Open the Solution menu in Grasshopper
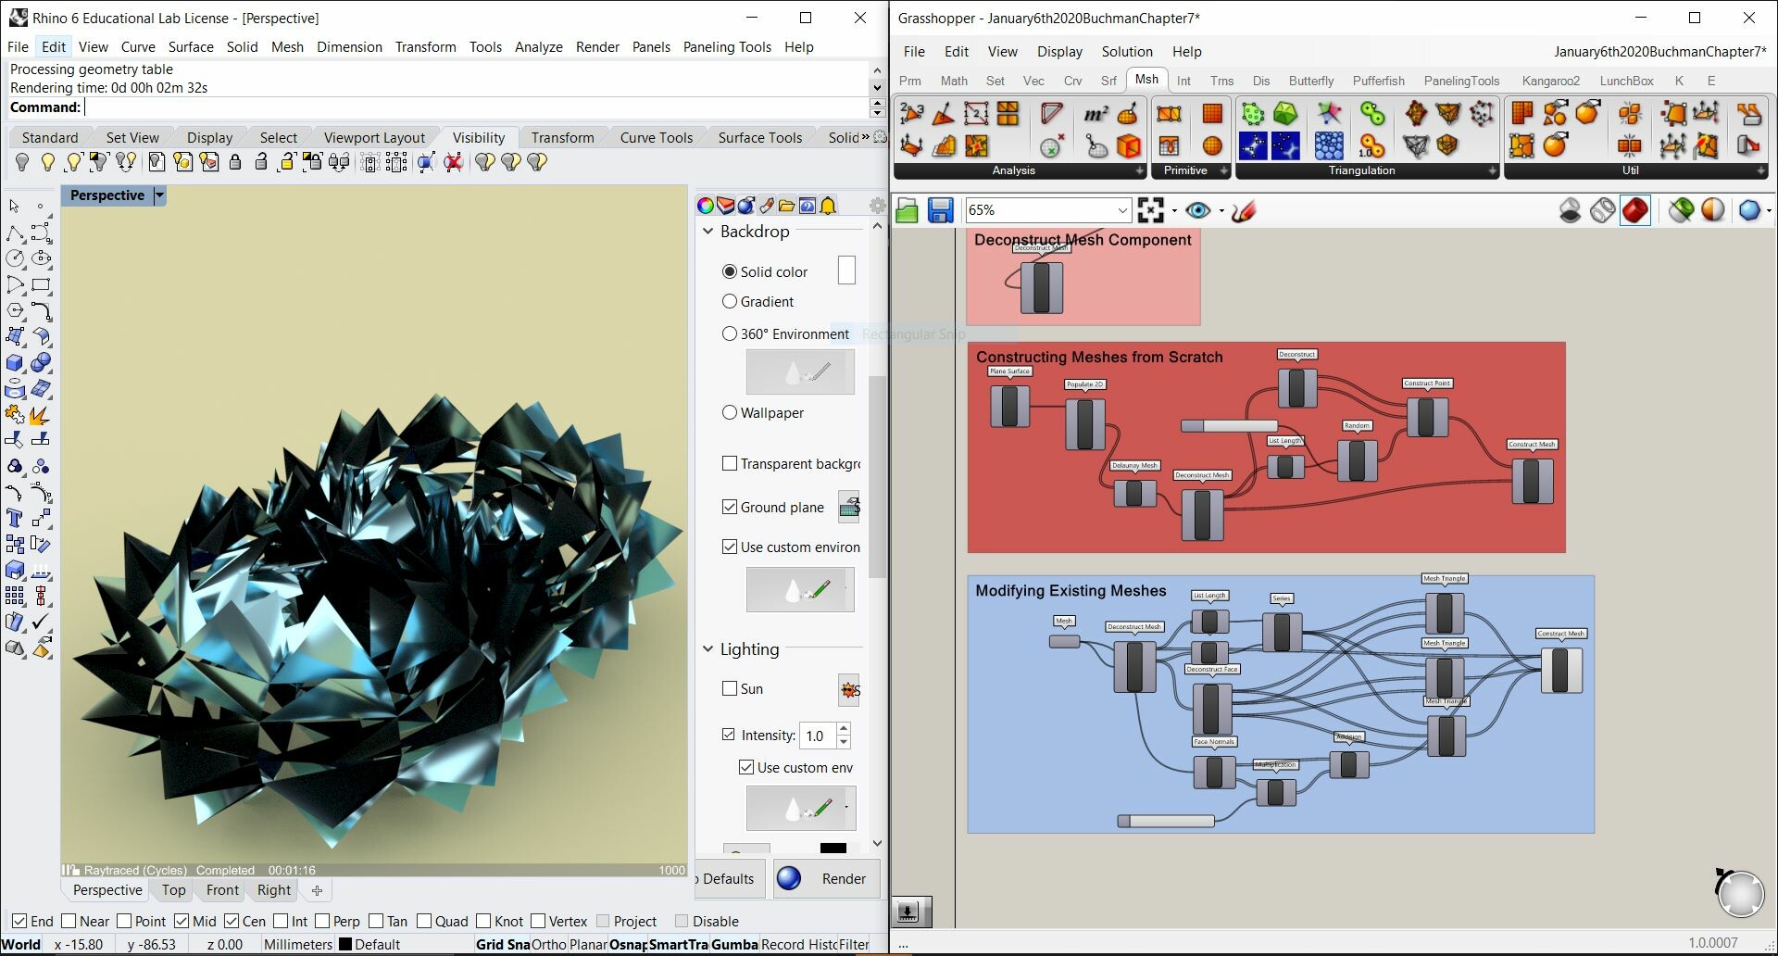 (x=1126, y=51)
